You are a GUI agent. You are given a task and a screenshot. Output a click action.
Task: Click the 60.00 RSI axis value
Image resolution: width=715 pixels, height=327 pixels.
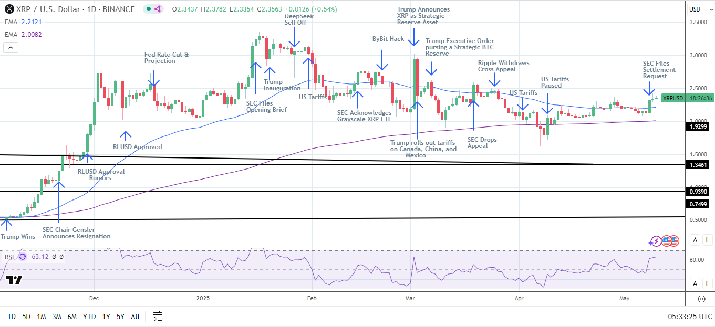point(697,260)
